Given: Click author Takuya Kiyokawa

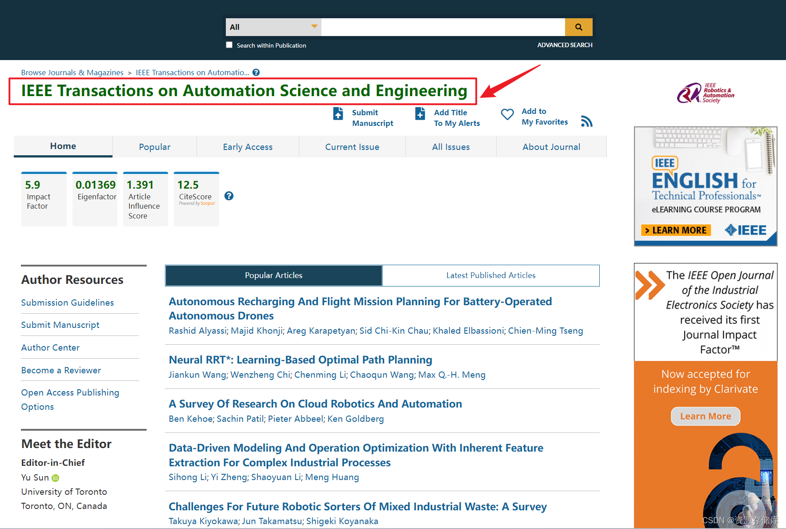Looking at the screenshot, I should [203, 521].
